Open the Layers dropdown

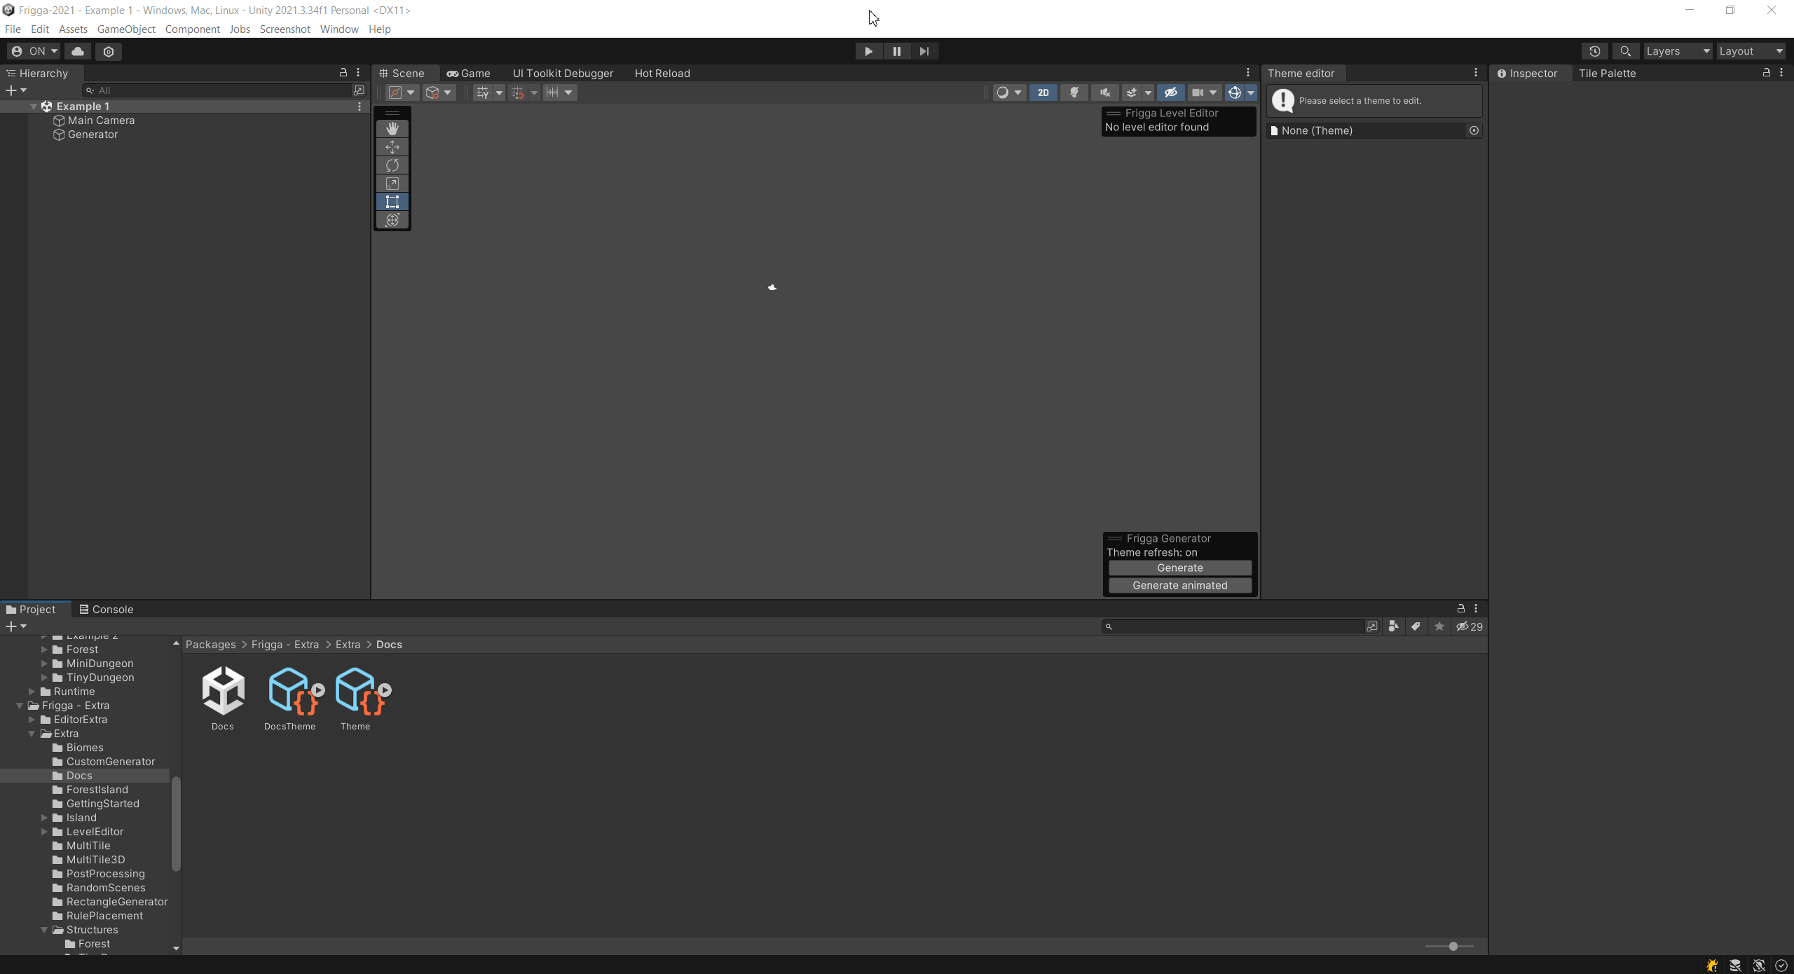1678,51
